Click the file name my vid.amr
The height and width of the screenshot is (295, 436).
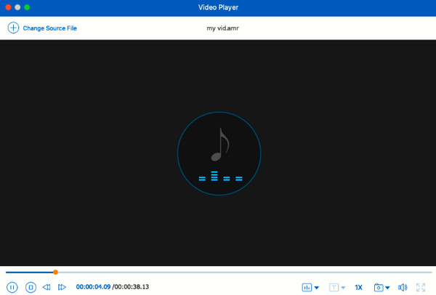coord(222,28)
